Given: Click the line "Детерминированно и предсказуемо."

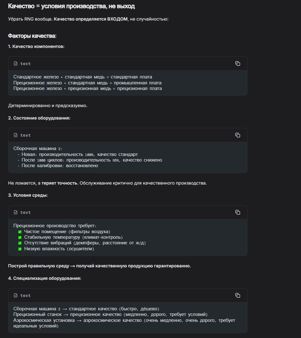Looking at the screenshot, I should (48, 106).
